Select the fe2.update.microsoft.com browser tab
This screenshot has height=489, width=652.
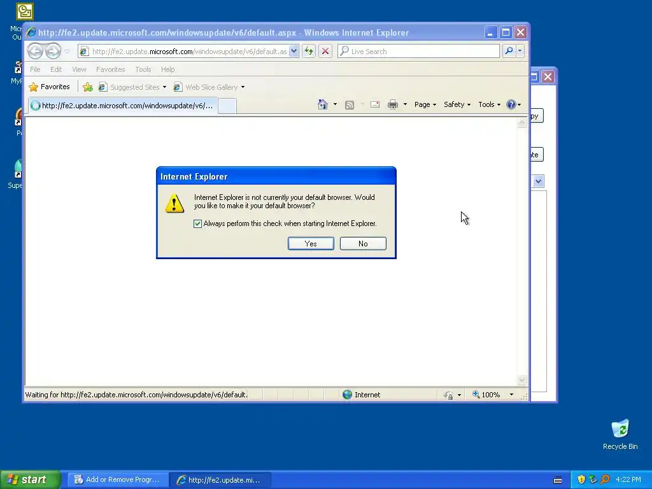point(123,106)
